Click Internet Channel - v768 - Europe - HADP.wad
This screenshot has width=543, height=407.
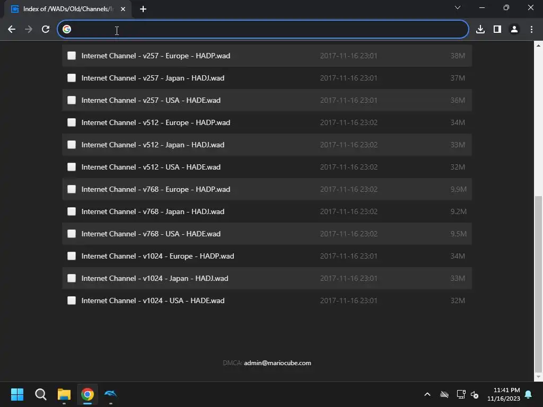pos(155,189)
